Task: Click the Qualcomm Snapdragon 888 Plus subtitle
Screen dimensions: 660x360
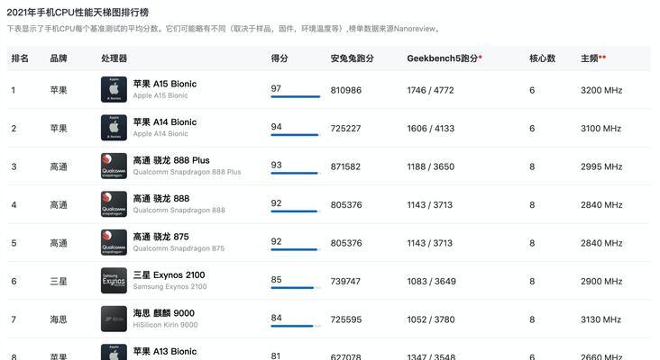Action: [187, 172]
